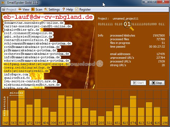Select info@kammerakademie-potsdam.de entry

pos(32,57)
